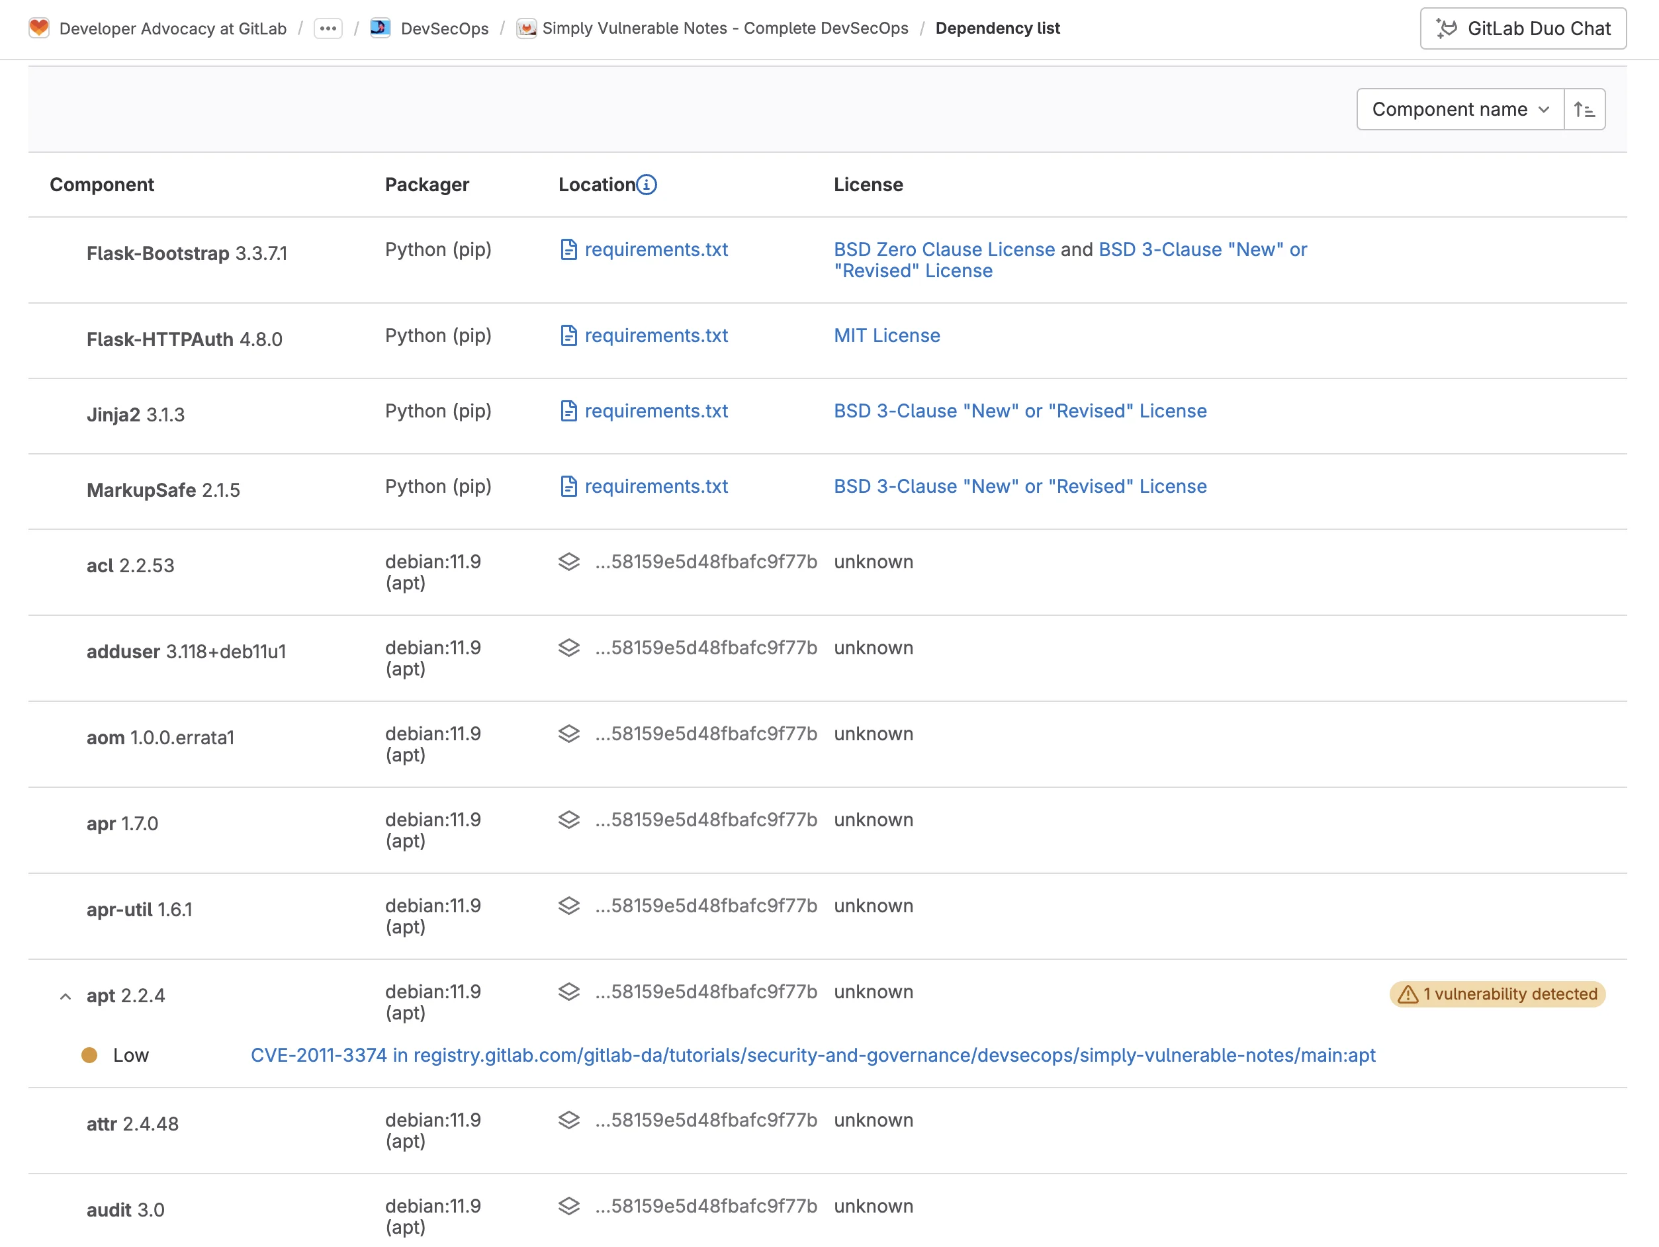This screenshot has width=1659, height=1247.
Task: Click the '1 vulnerability detected' badge
Action: [x=1496, y=994]
